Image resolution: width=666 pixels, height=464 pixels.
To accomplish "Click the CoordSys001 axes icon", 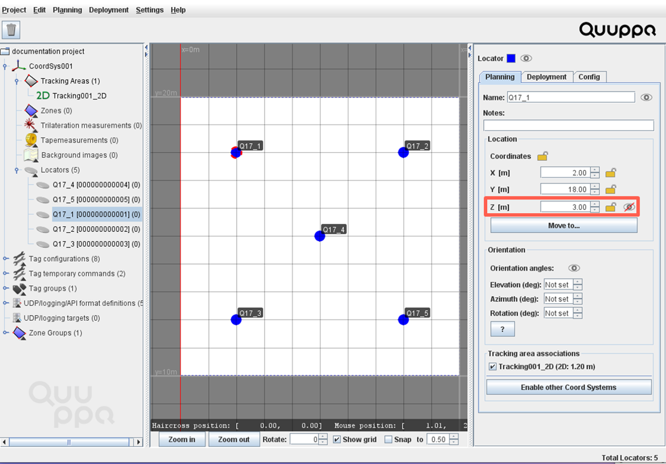I will click(19, 66).
